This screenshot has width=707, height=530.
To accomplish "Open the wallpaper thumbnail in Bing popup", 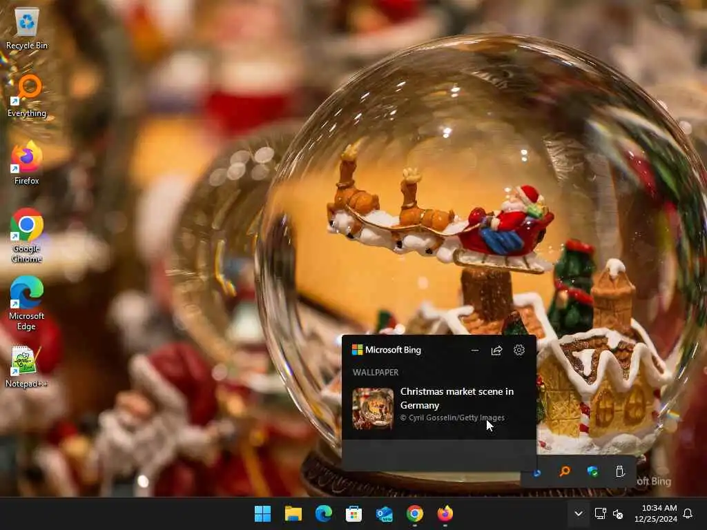I will (x=373, y=409).
